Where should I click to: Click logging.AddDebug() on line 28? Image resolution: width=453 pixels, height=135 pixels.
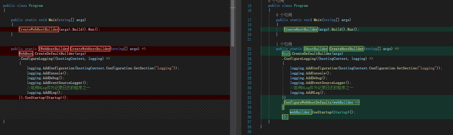pos(309,78)
